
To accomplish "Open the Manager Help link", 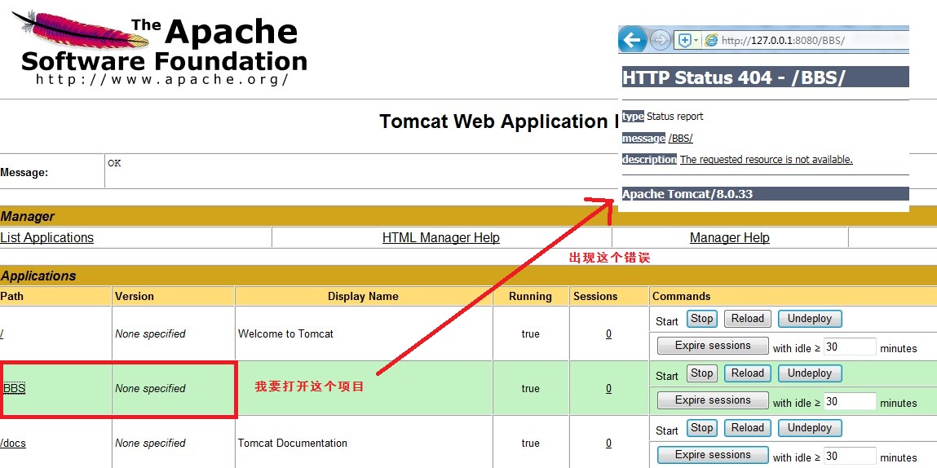I will pyautogui.click(x=730, y=238).
